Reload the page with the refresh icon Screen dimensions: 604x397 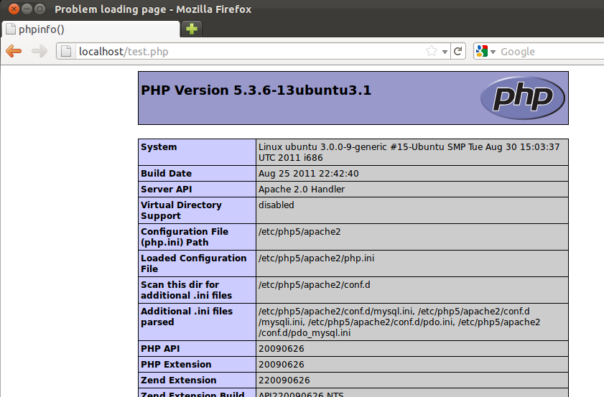coord(457,51)
